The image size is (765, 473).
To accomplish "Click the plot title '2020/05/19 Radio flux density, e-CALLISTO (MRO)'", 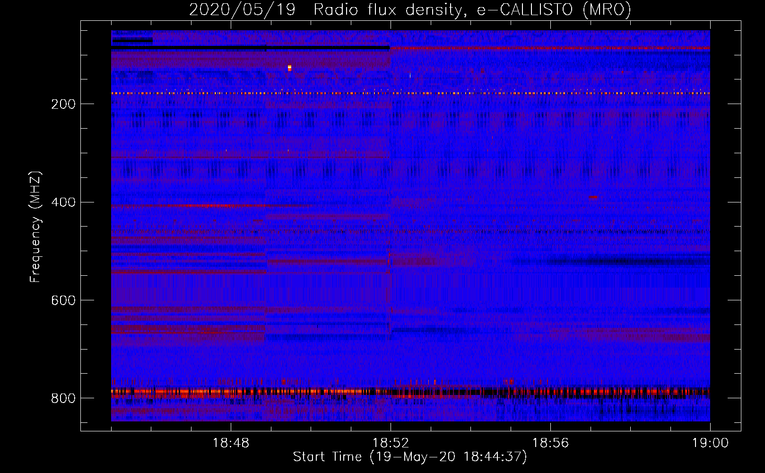I will tap(410, 9).
